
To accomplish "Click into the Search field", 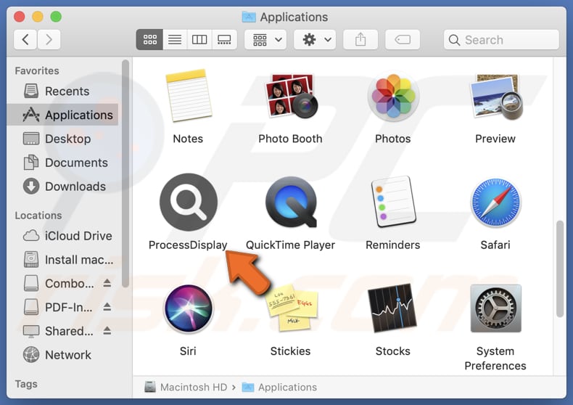I will [x=501, y=39].
